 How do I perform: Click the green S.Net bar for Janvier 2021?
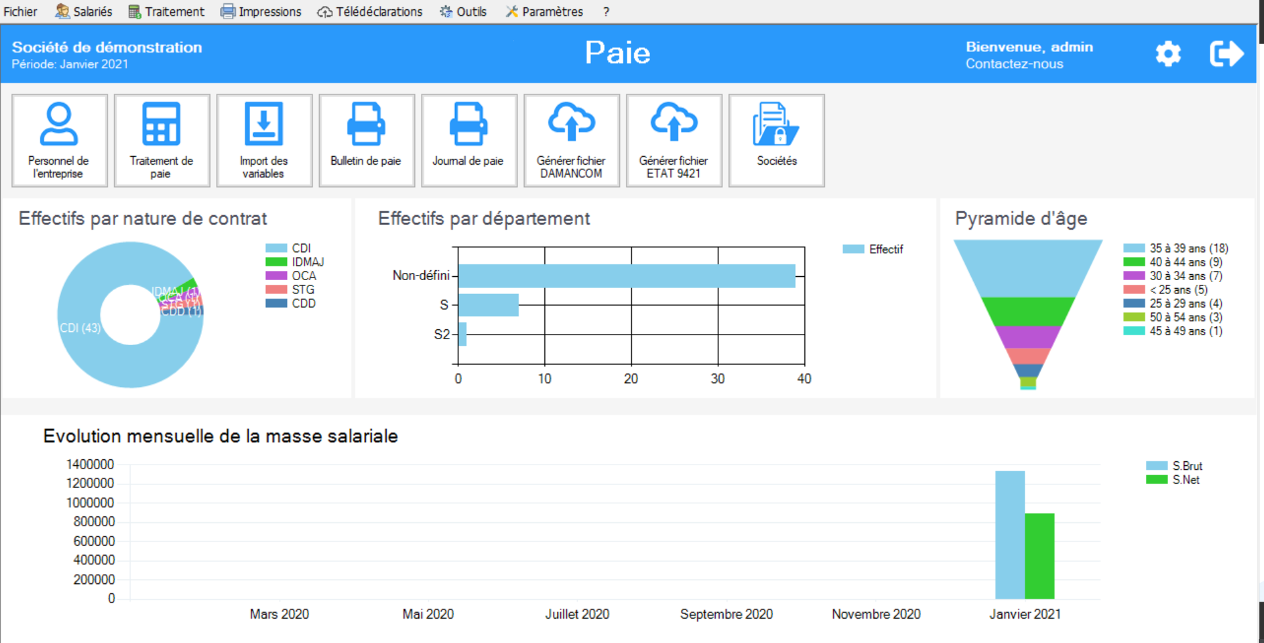pyautogui.click(x=1039, y=556)
